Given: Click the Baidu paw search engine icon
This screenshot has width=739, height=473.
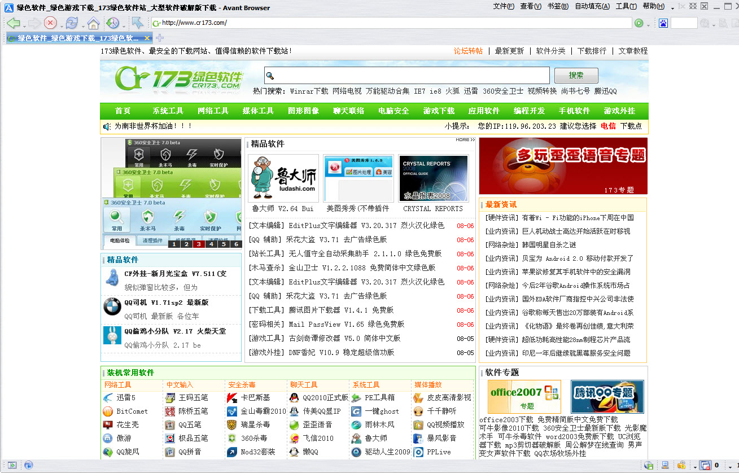Looking at the screenshot, I should point(663,23).
